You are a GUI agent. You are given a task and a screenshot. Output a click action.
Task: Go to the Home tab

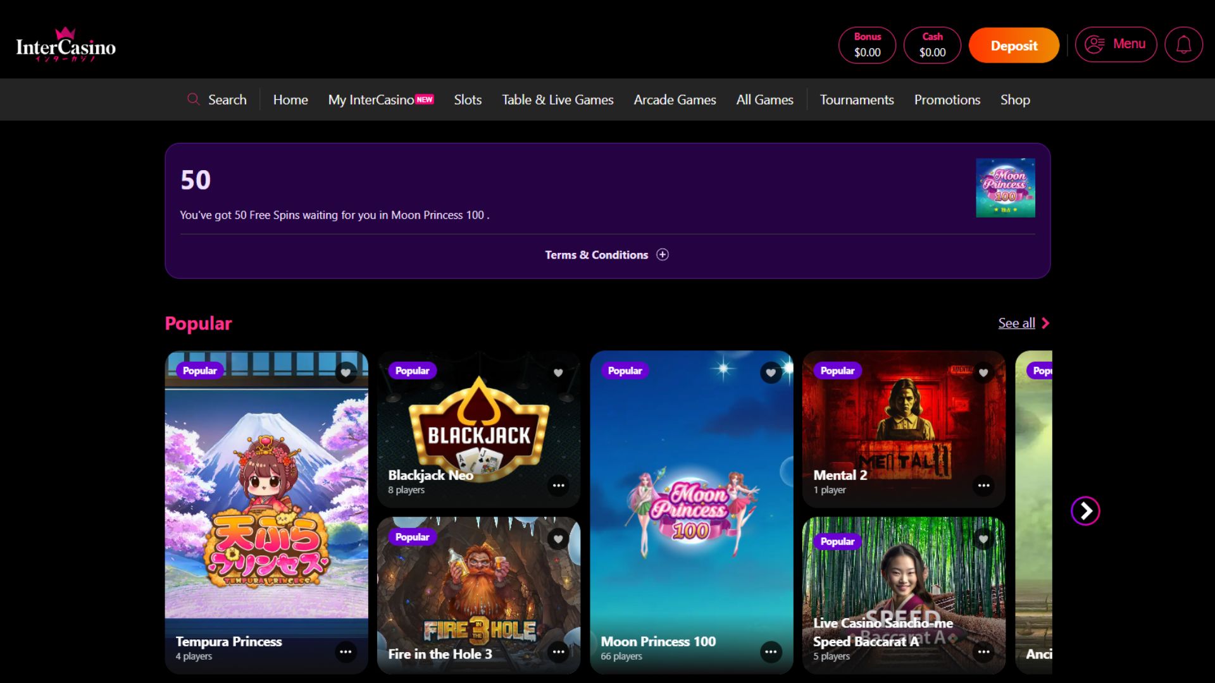(290, 99)
